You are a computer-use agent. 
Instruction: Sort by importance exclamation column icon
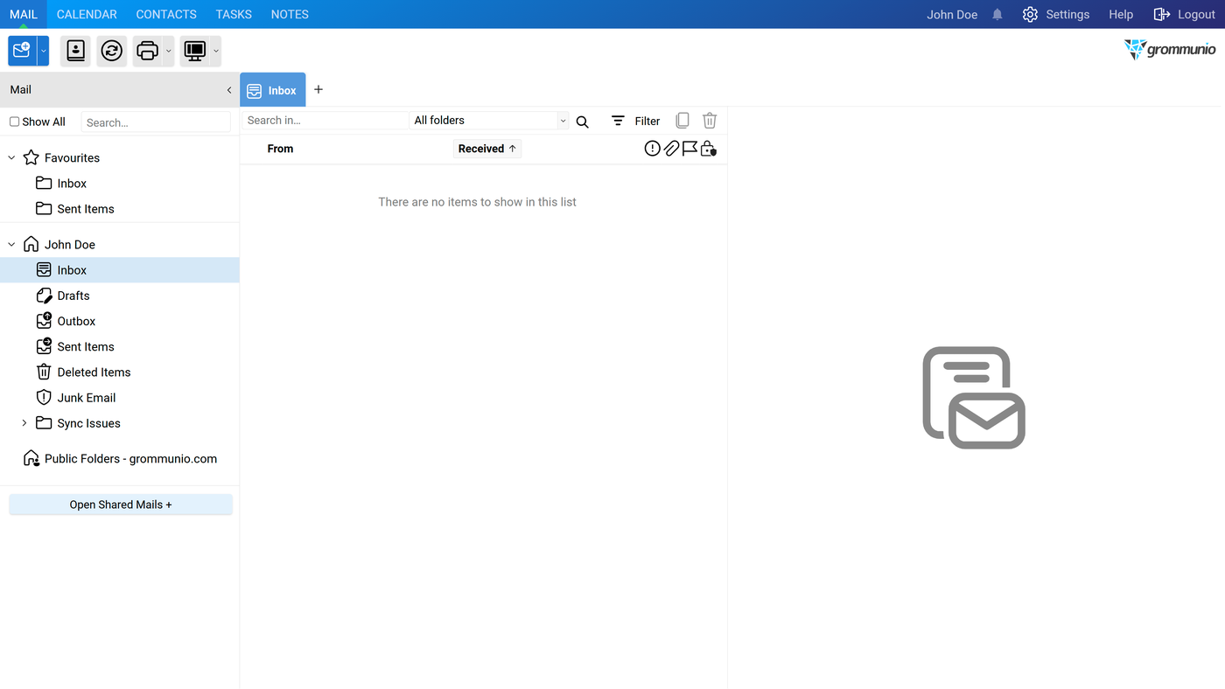[653, 149]
